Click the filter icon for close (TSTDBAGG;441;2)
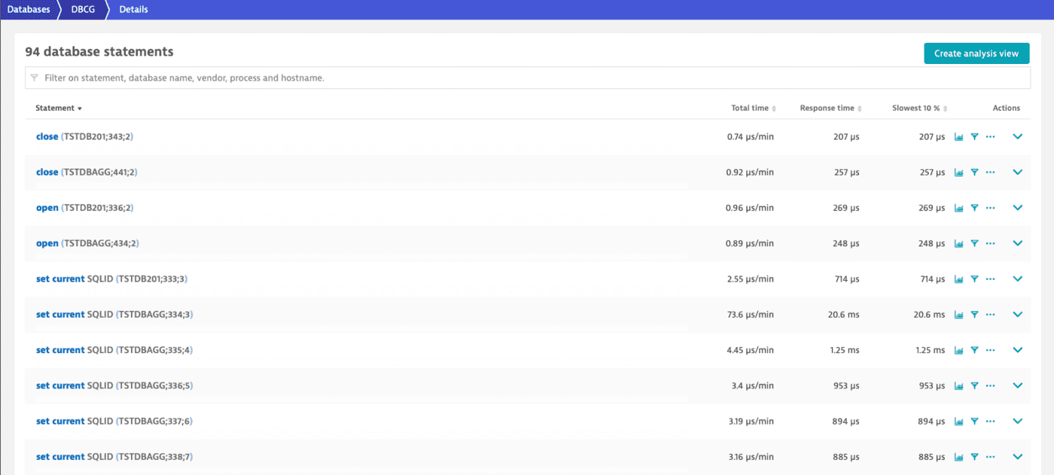Viewport: 1054px width, 475px height. tap(974, 172)
